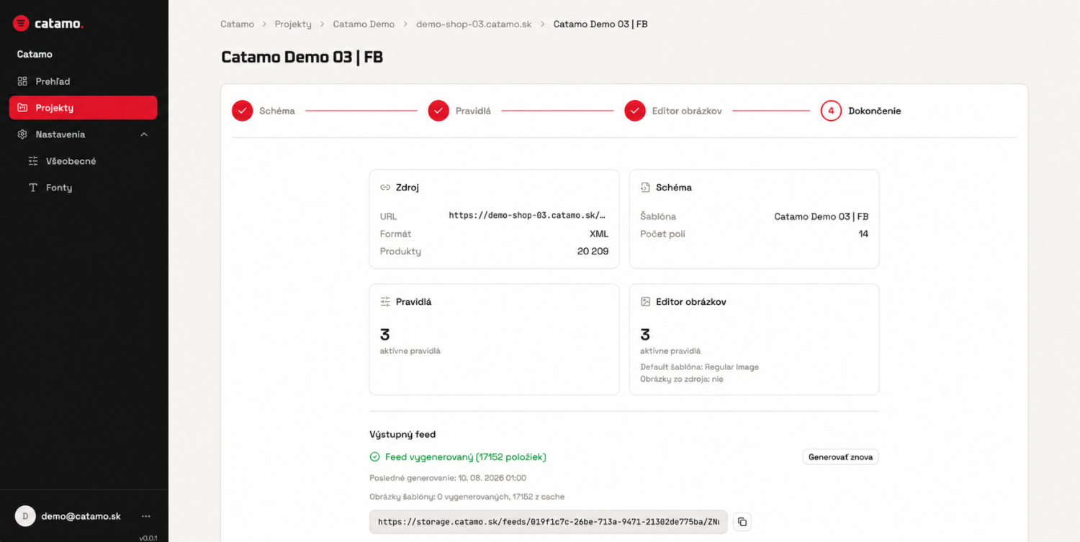Click the Nastavenia gear icon
Screen dimensions: 1080x542
click(x=22, y=134)
